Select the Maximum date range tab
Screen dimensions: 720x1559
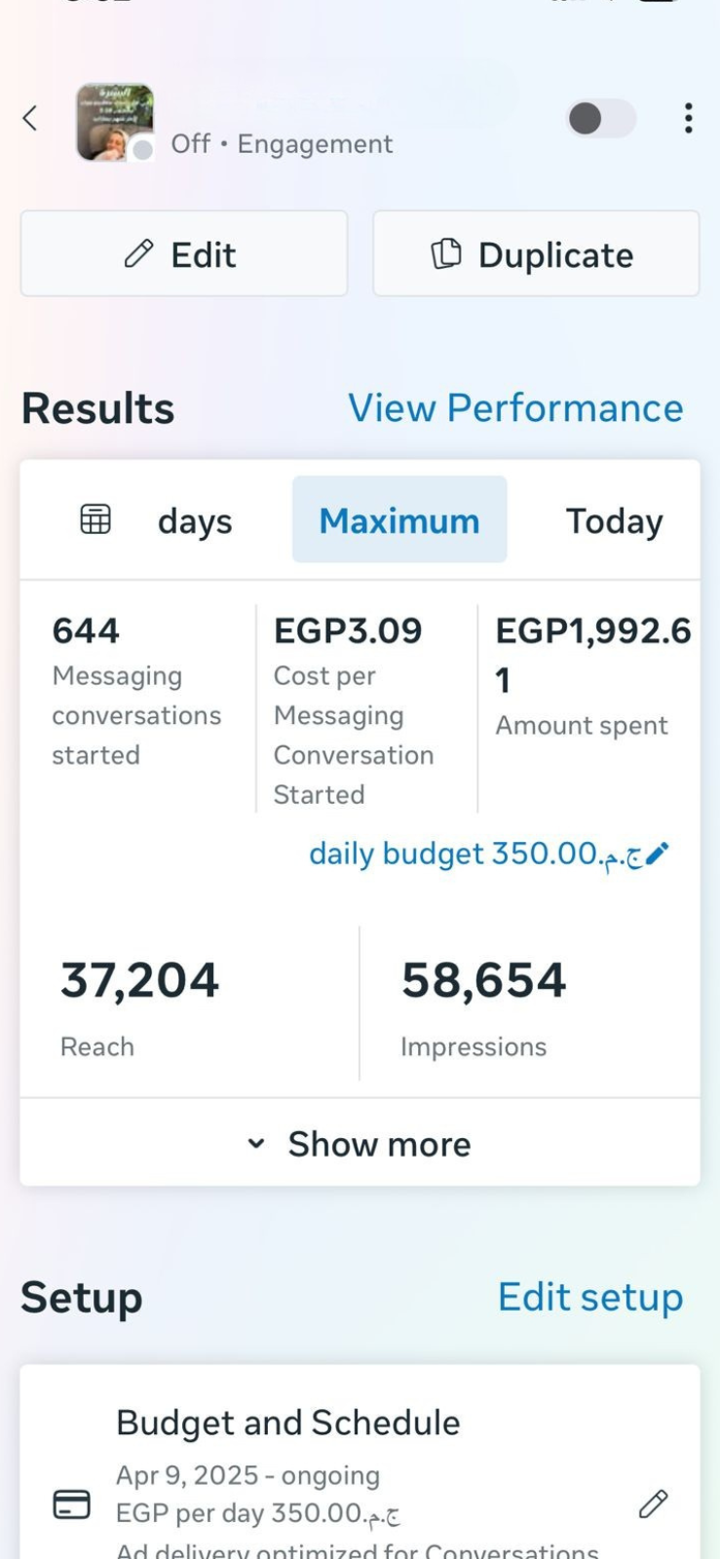pyautogui.click(x=399, y=520)
